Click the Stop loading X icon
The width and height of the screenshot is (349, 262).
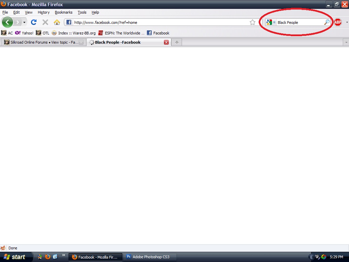[45, 22]
